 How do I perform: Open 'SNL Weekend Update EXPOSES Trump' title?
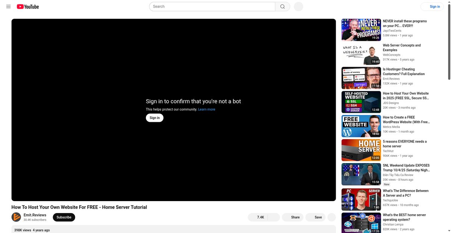406,168
